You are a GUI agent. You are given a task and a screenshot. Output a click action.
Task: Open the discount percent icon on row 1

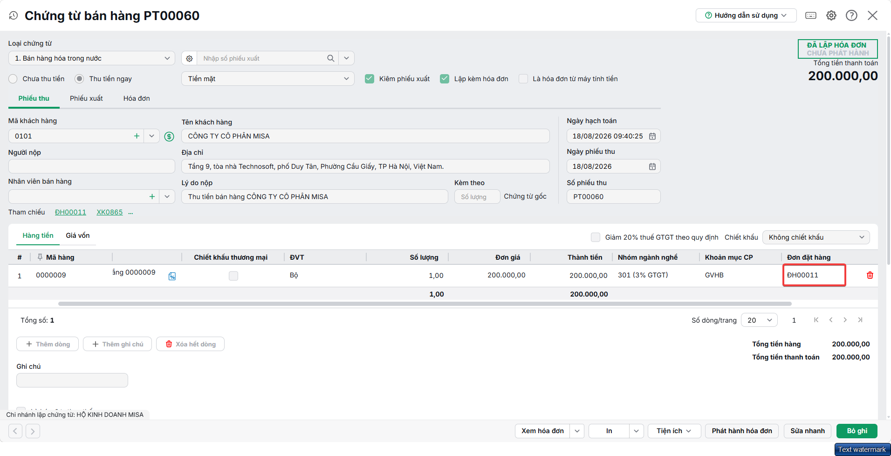[x=172, y=276]
